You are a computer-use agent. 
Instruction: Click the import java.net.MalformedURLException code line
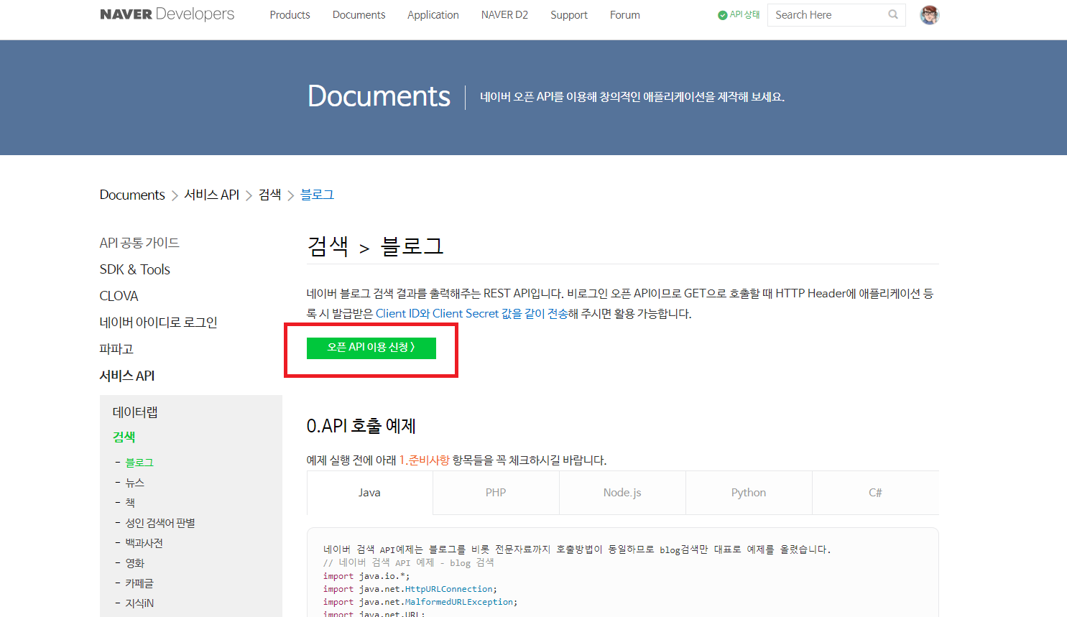click(x=420, y=602)
